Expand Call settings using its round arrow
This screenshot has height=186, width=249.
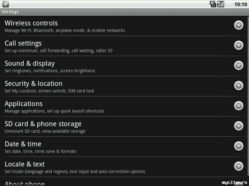coord(239,45)
